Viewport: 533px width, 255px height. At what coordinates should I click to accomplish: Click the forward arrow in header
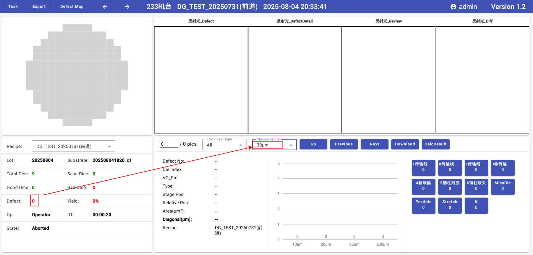point(127,7)
